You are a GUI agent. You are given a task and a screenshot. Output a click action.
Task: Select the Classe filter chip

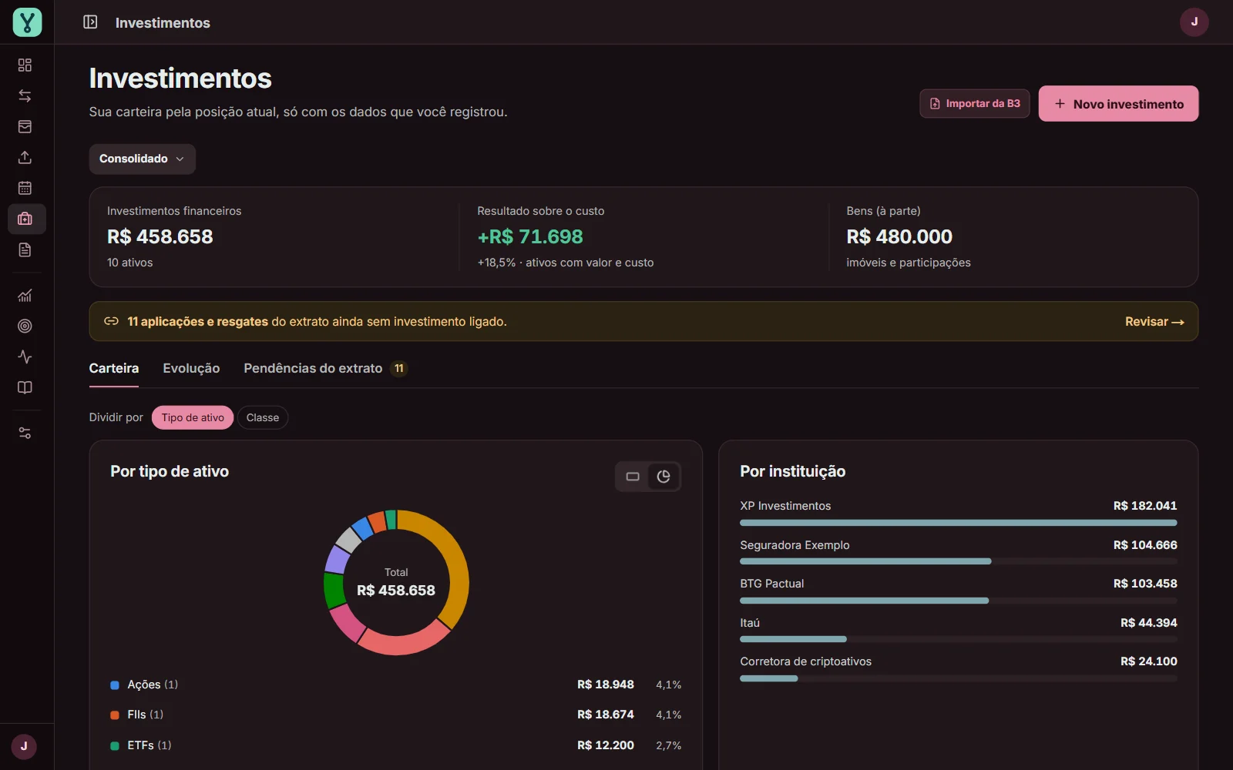[x=263, y=417]
